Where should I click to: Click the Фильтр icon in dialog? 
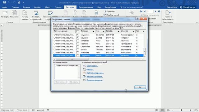pyautogui.click(x=84, y=69)
